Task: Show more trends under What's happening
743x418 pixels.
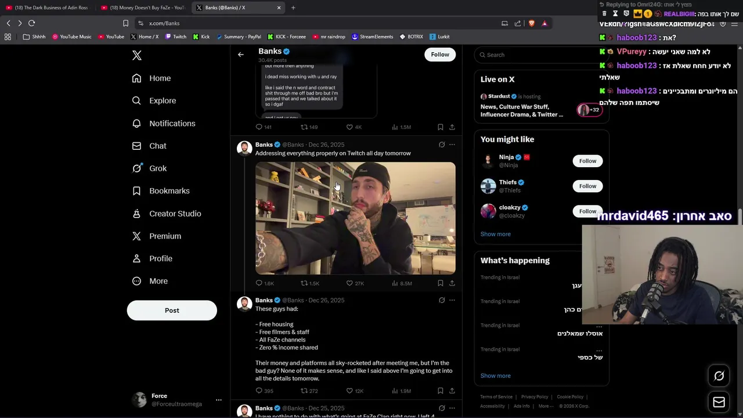Action: coord(496,376)
